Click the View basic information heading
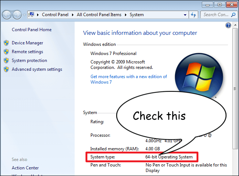This screenshot has height=176, width=239. pos(140,33)
